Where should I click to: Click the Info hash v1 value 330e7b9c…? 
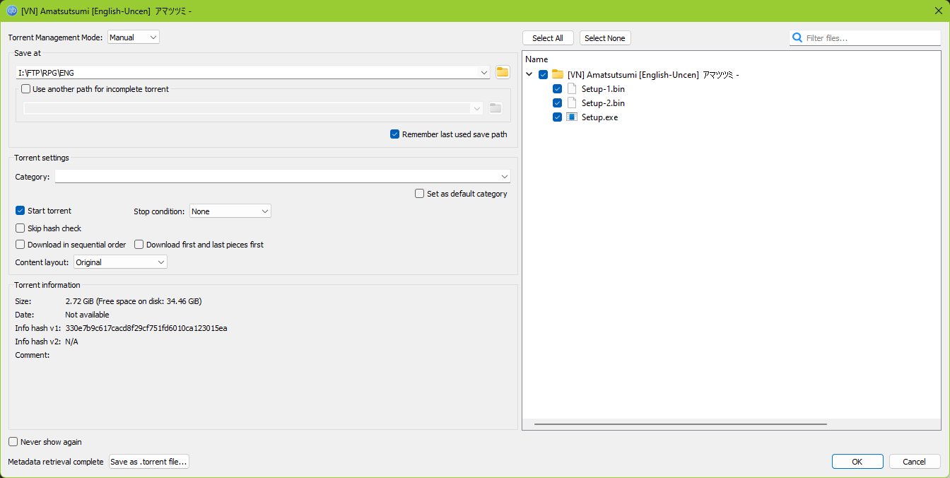click(146, 328)
